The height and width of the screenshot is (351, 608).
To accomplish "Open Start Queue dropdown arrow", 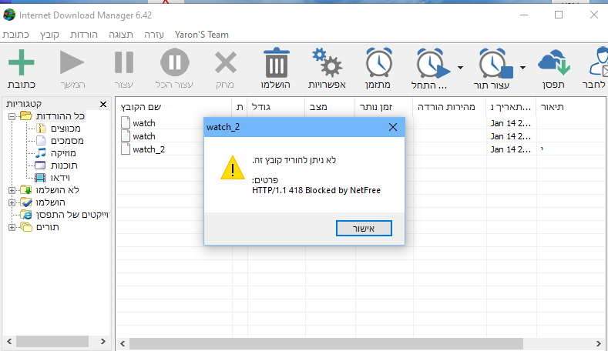I will (x=460, y=68).
